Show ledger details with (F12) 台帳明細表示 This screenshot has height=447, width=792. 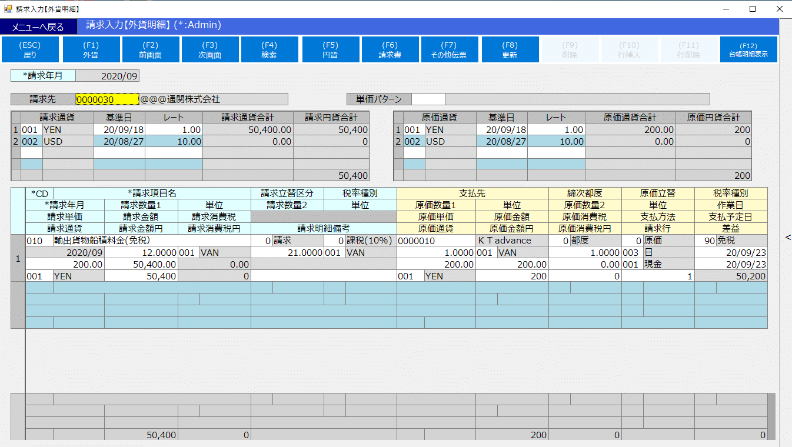748,50
